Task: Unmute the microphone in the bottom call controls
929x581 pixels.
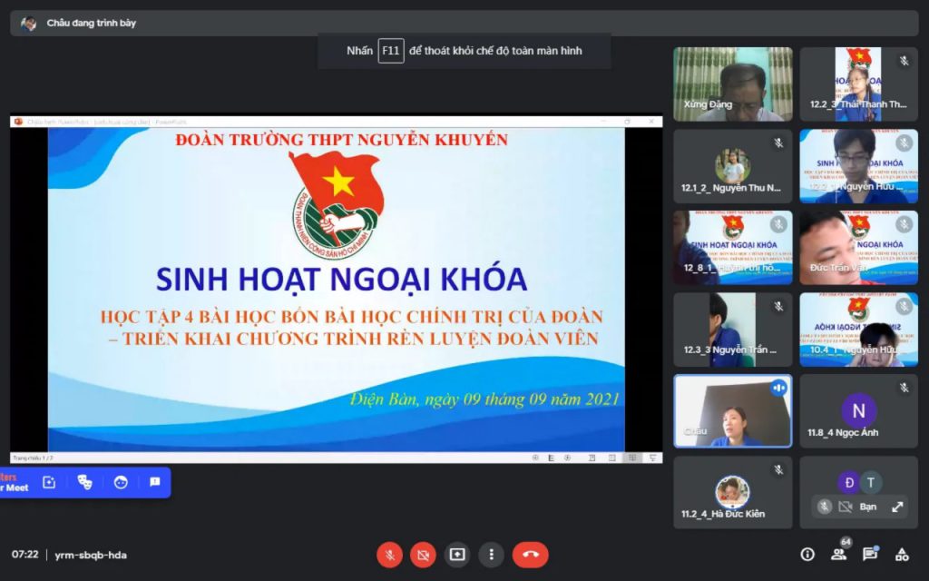Action: (x=390, y=555)
